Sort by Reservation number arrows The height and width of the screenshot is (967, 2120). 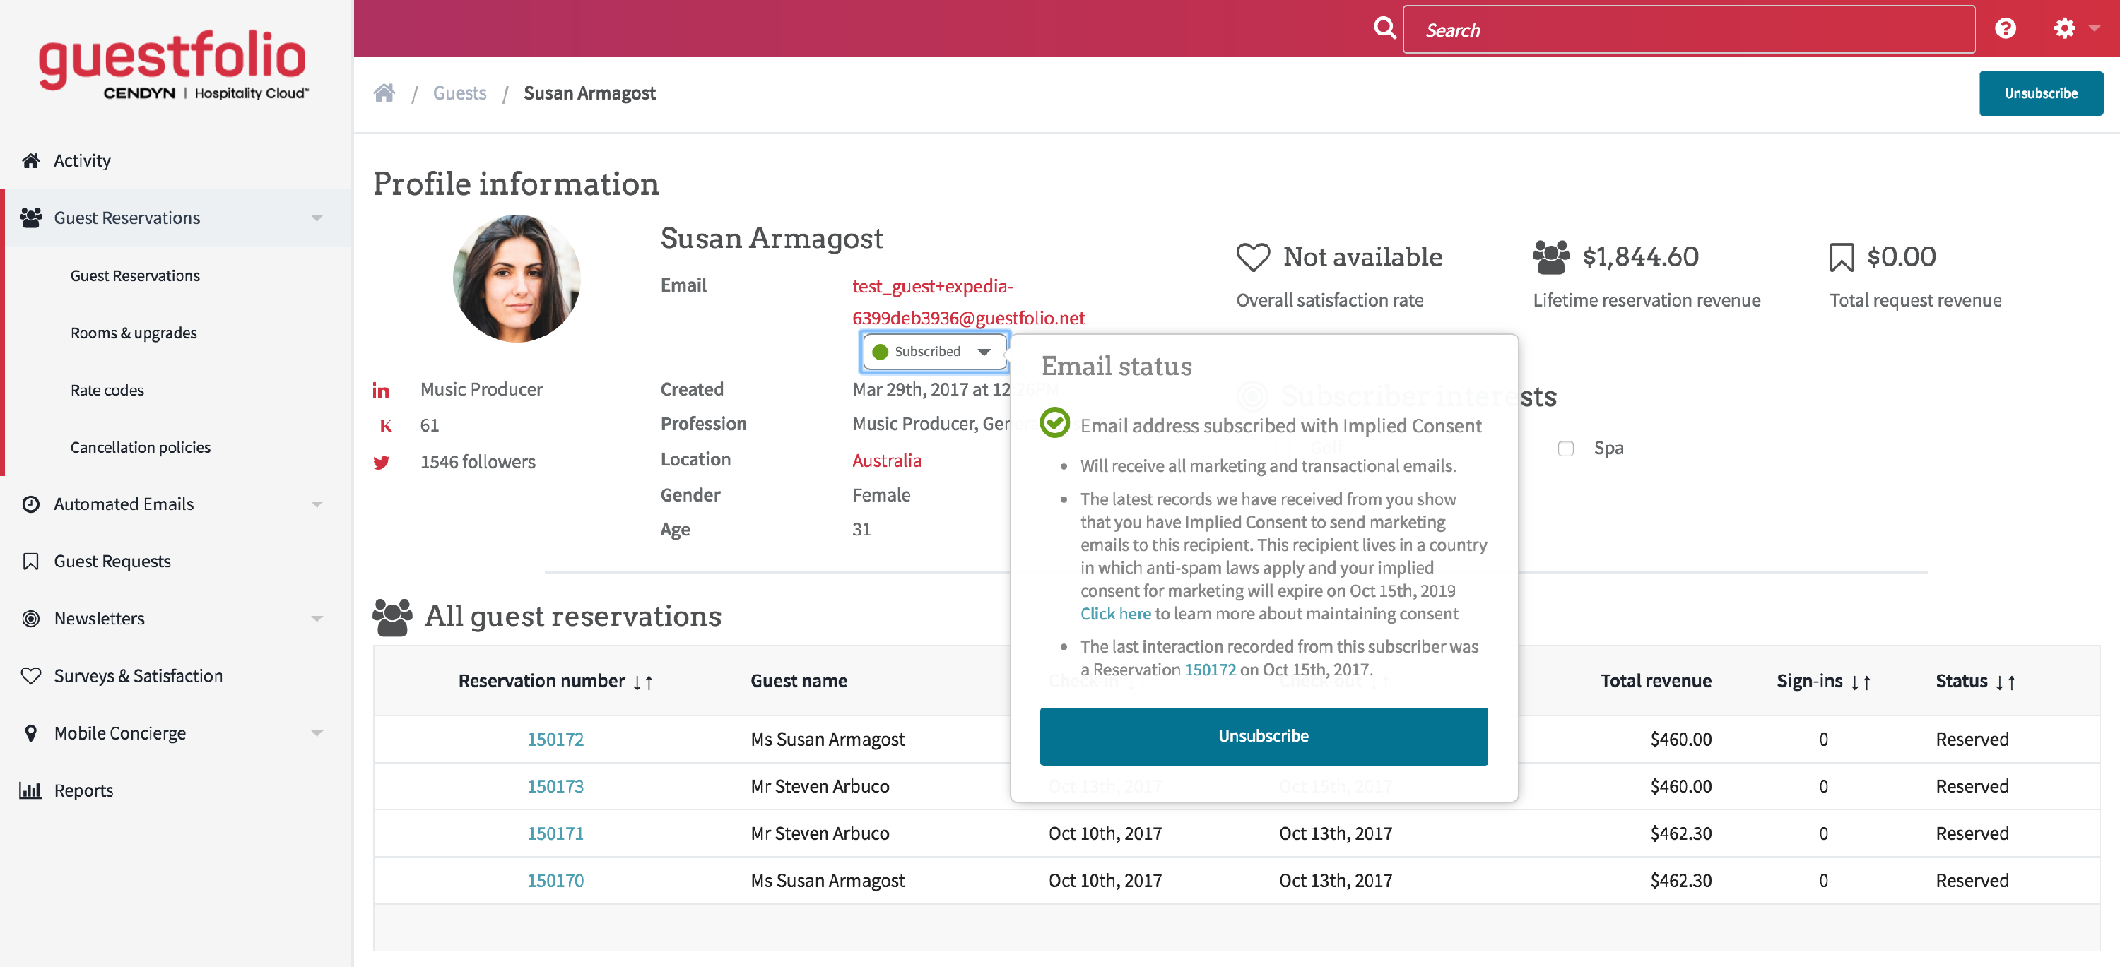point(644,682)
